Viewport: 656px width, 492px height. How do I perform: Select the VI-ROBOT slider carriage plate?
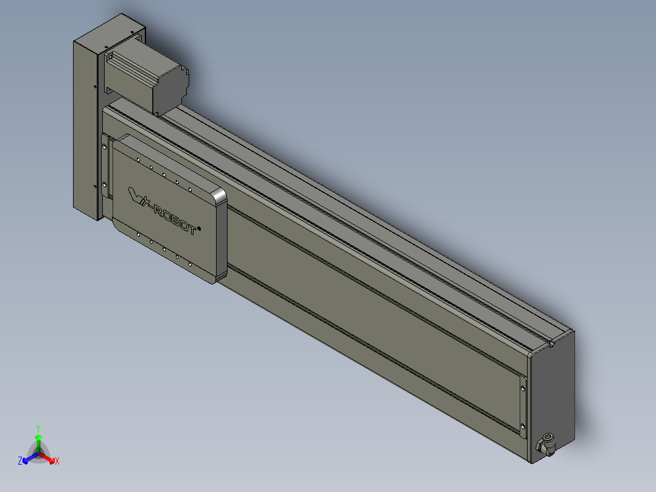(x=169, y=208)
